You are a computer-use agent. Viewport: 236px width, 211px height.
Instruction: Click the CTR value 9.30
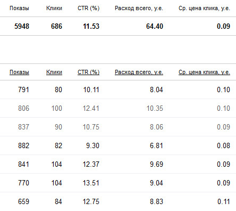click(x=92, y=145)
